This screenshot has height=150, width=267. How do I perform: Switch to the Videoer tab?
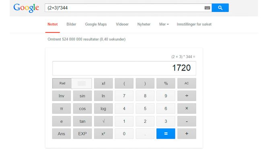(x=122, y=24)
